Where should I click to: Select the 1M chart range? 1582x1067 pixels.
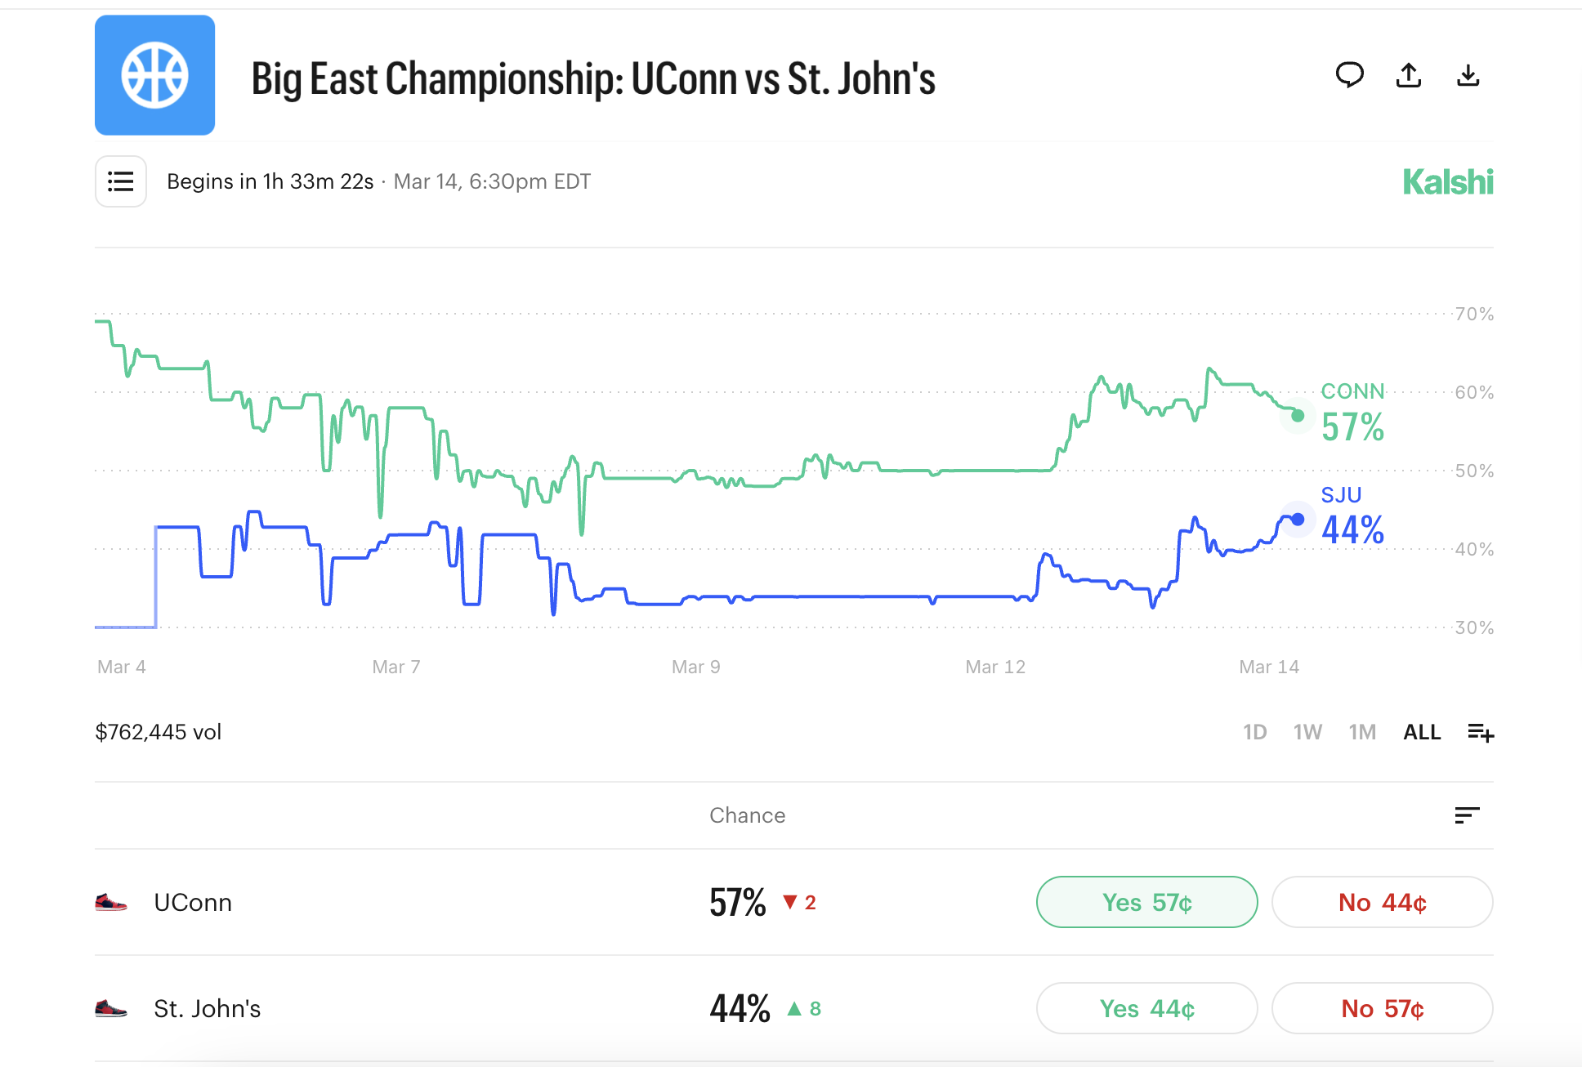point(1362,732)
